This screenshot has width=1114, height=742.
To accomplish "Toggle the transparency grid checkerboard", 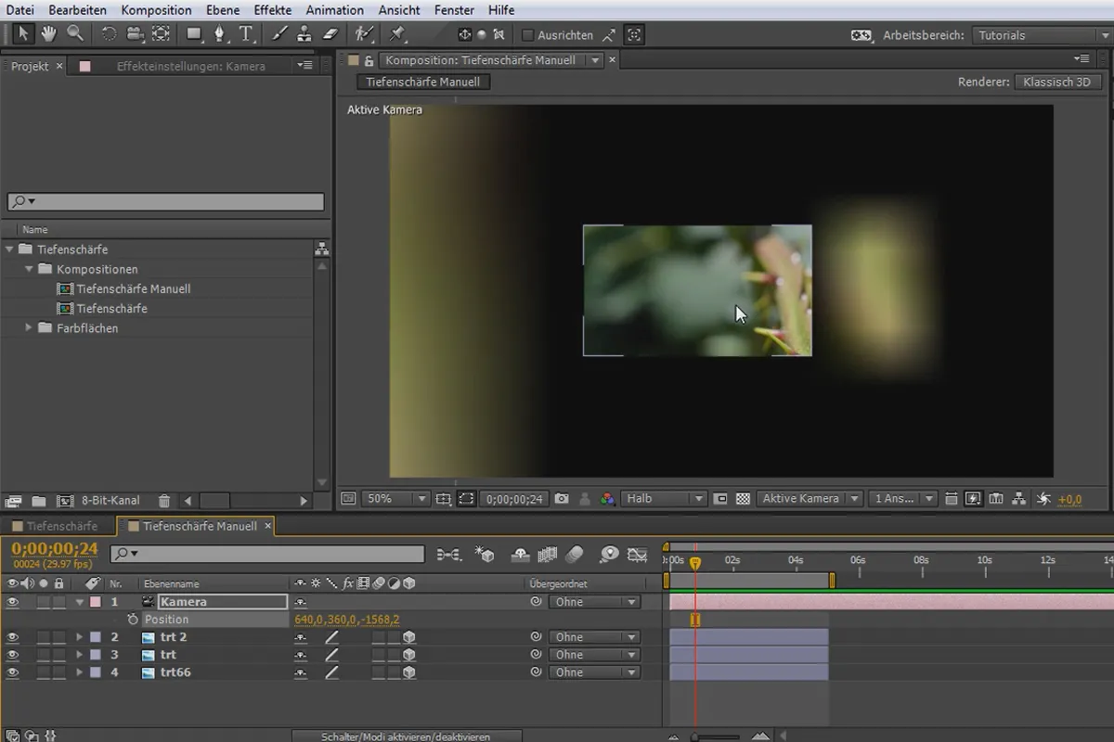I will [743, 499].
